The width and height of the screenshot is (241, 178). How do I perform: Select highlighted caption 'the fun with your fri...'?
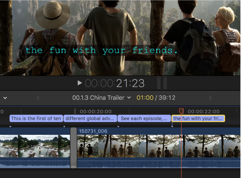(198, 118)
